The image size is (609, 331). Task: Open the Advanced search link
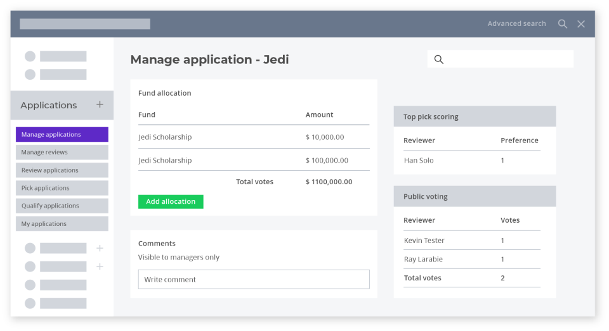coord(516,23)
